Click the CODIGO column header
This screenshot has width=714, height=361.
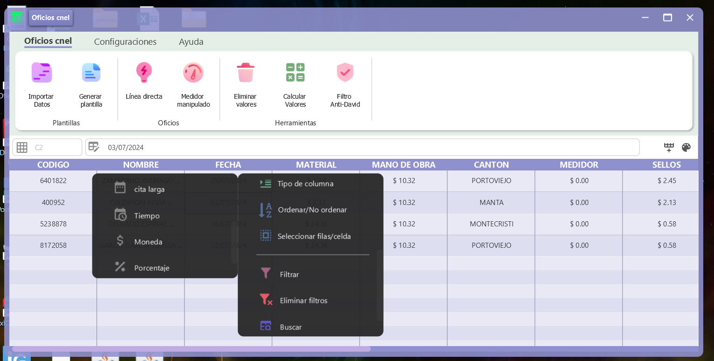click(53, 164)
